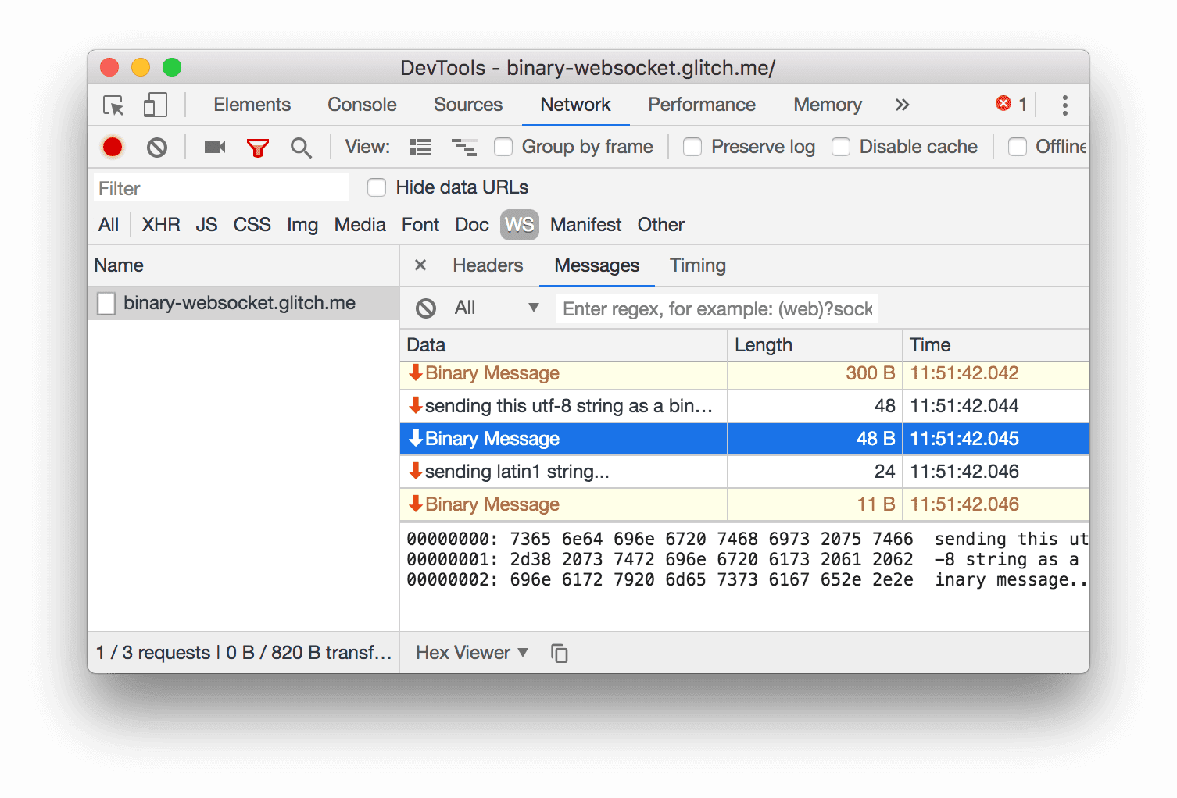
Task: Copy the hex message with the copy icon
Action: (560, 653)
